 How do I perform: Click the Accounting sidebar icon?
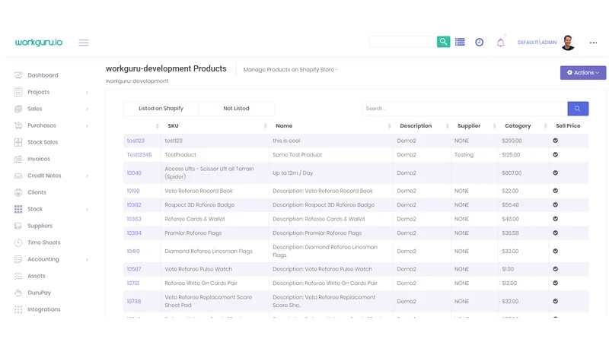(18, 259)
